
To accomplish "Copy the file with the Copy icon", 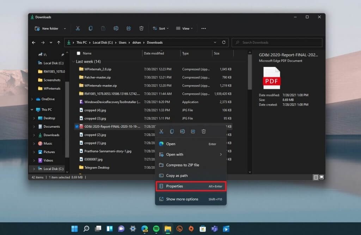I will [172, 131].
